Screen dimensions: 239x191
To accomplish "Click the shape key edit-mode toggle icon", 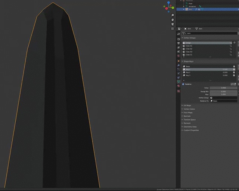I will [x=235, y=84].
